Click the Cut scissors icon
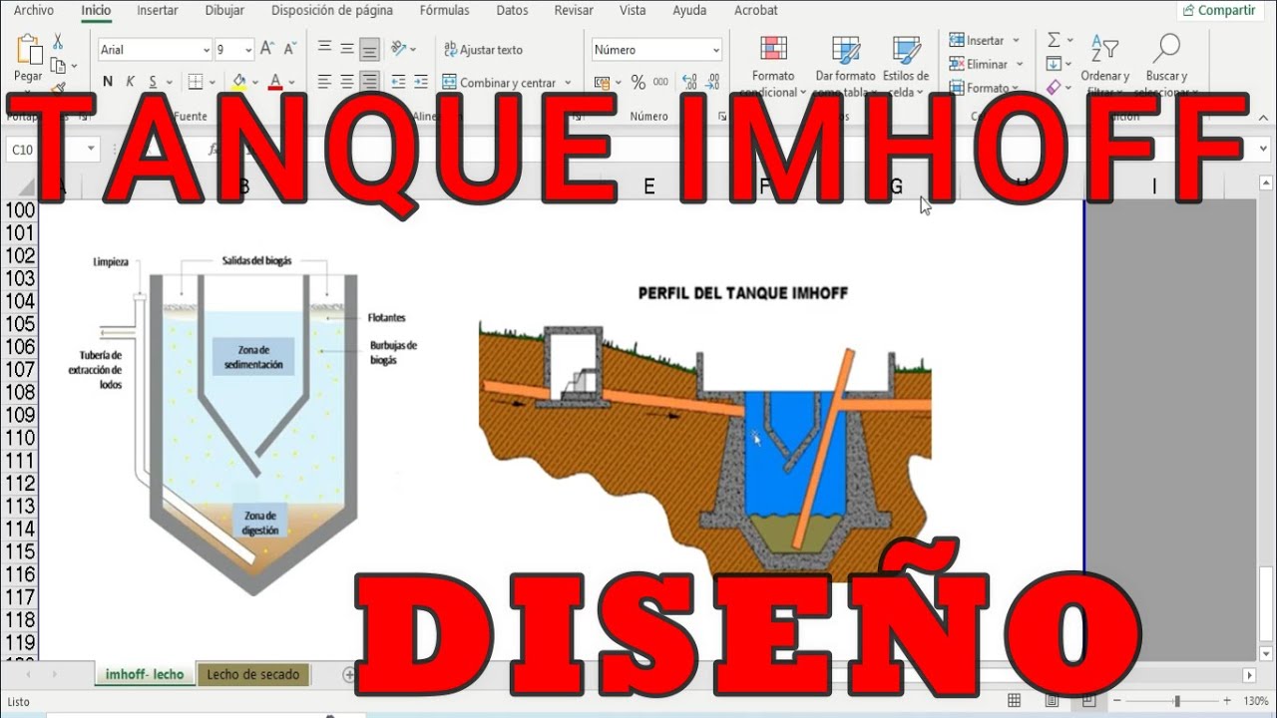1277x718 pixels. point(58,42)
